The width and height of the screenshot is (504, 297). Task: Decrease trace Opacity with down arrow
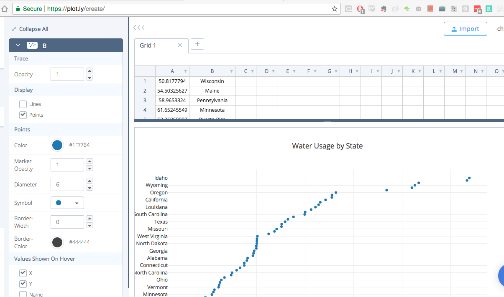pos(90,78)
